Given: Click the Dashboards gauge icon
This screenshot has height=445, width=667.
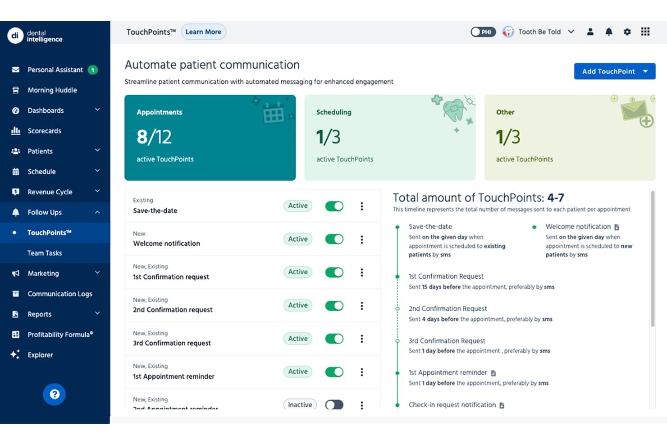Looking at the screenshot, I should [x=15, y=110].
